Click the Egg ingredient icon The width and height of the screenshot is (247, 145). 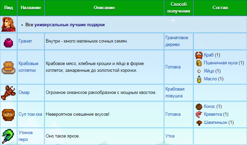199,71
